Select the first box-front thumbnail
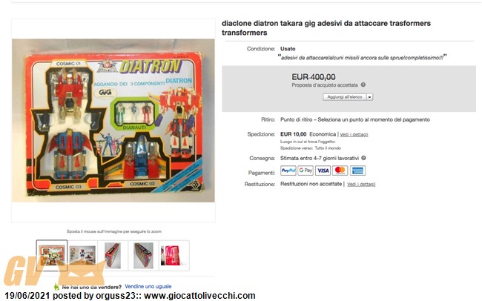482x301 pixels. [x=52, y=256]
